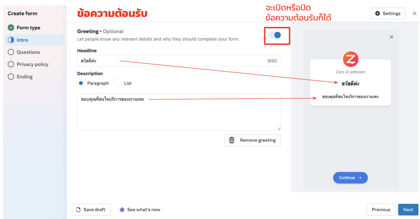Click the trash icon on Remove greeting
The height and width of the screenshot is (219, 420).
coord(232,140)
